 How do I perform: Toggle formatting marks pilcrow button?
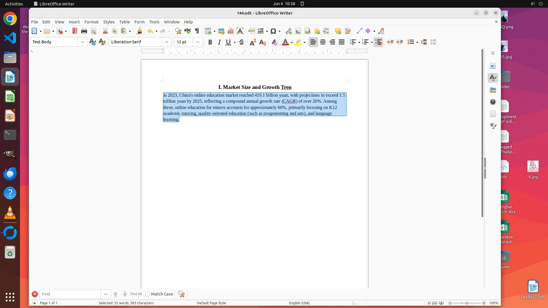(197, 31)
